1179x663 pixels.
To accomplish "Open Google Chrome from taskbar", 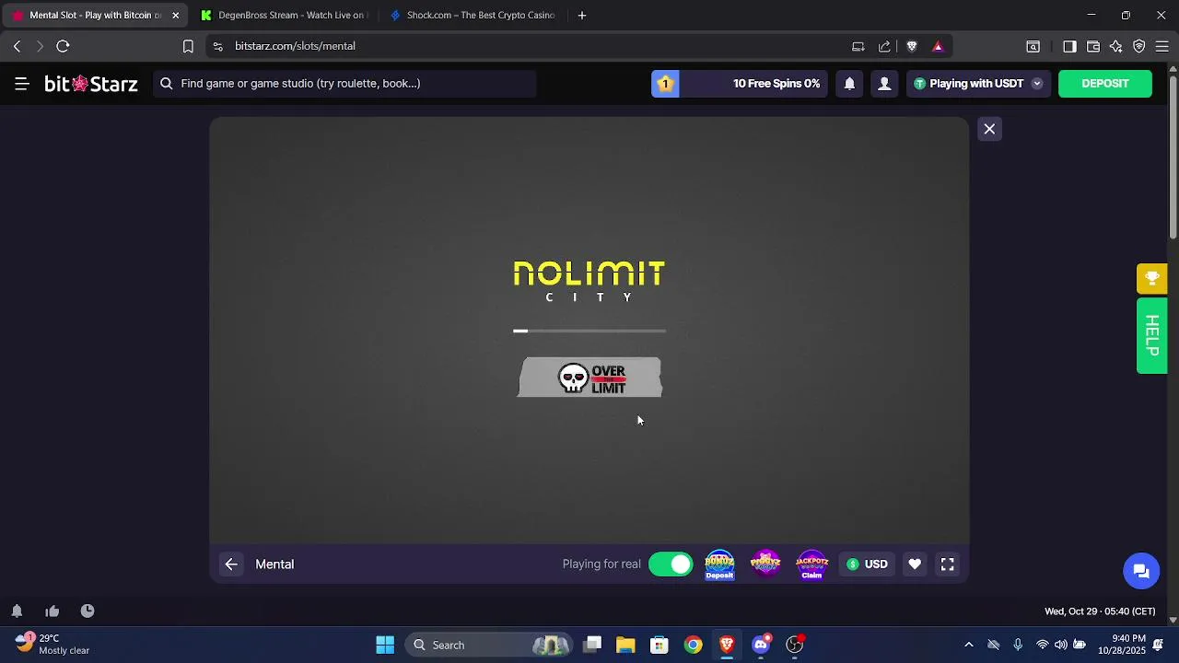I will [693, 646].
